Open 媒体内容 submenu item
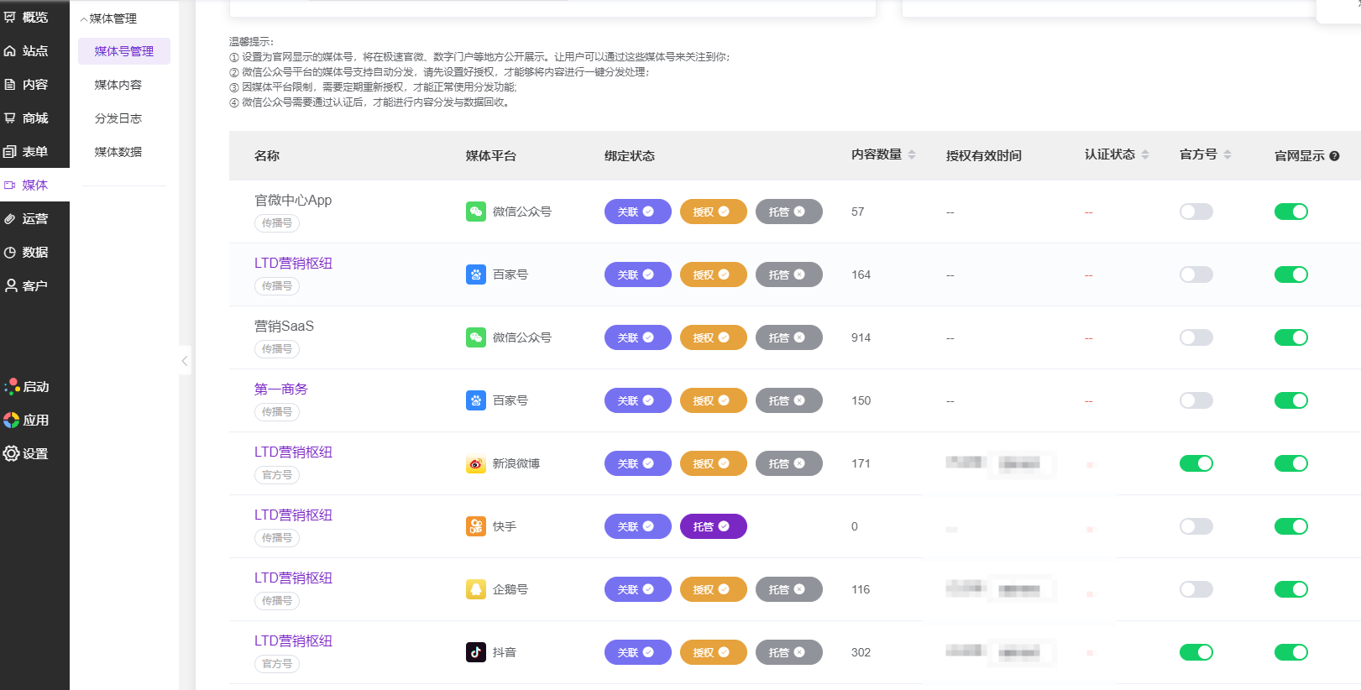Image resolution: width=1361 pixels, height=690 pixels. pos(118,85)
